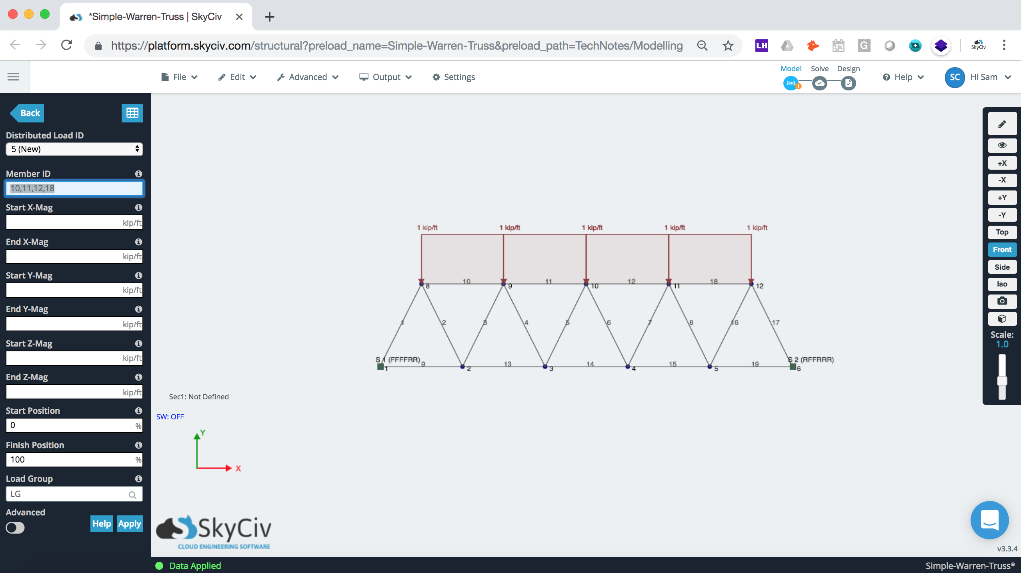The width and height of the screenshot is (1021, 573).
Task: Click the -X axis view icon
Action: coord(1002,180)
